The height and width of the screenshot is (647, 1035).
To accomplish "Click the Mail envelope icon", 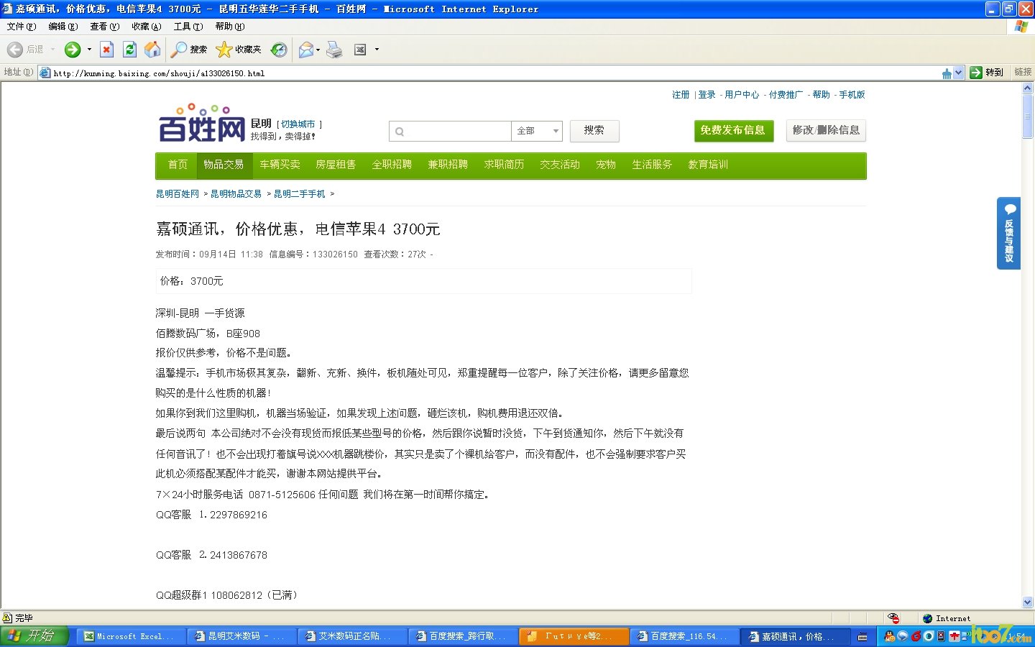I will coord(306,49).
